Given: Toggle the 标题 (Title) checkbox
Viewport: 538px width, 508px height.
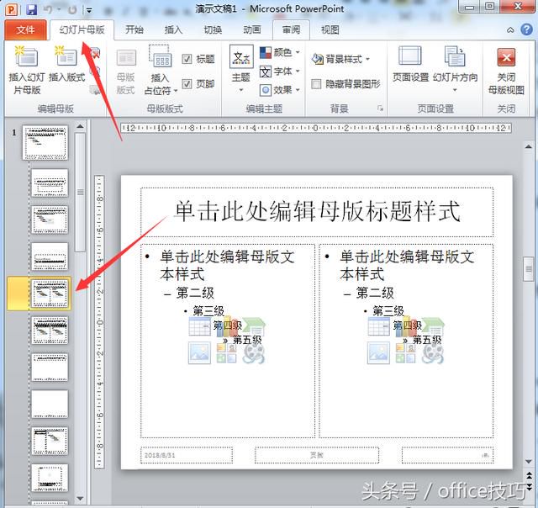Looking at the screenshot, I should coord(187,59).
